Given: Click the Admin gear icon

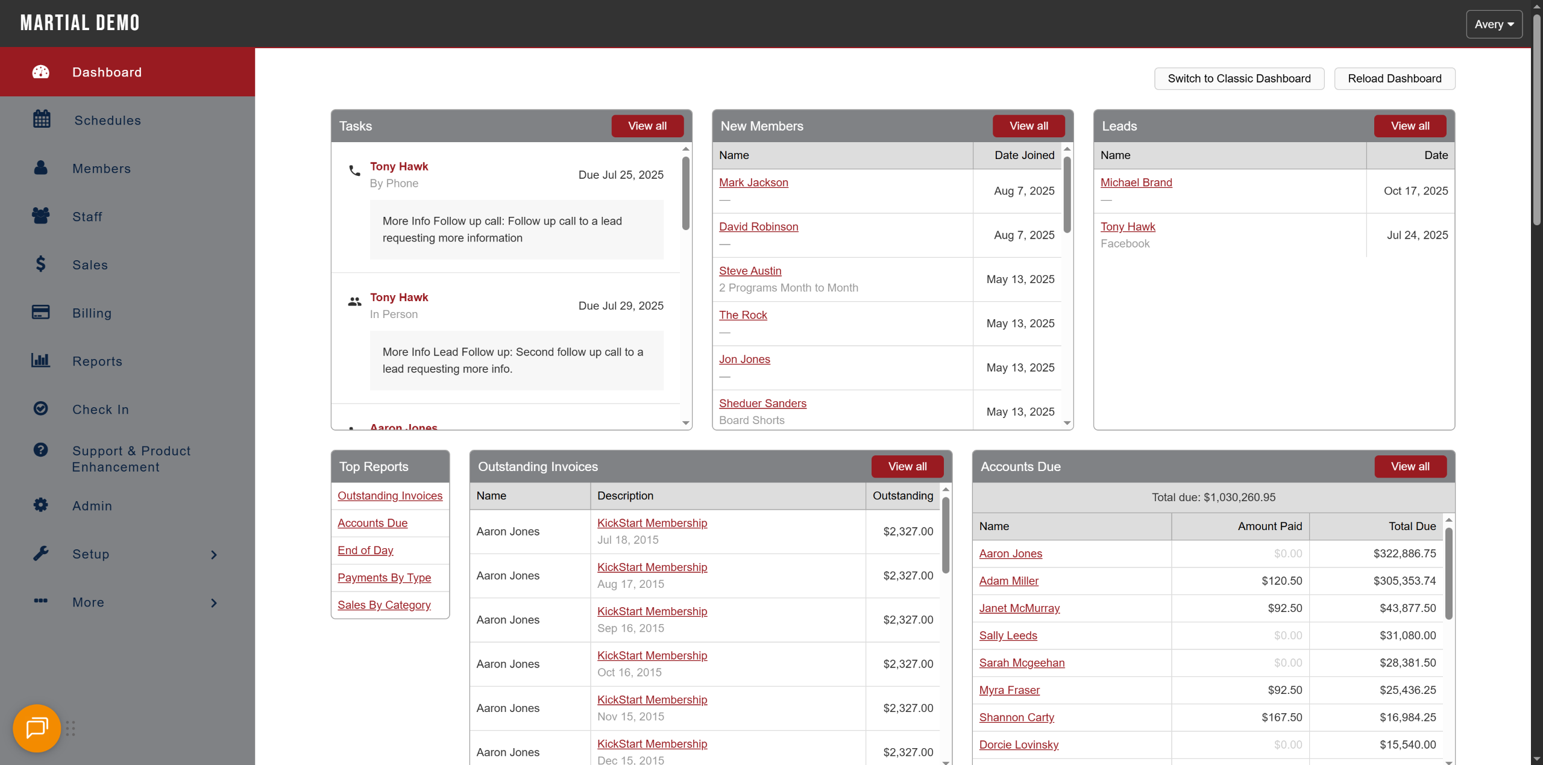Looking at the screenshot, I should point(40,505).
